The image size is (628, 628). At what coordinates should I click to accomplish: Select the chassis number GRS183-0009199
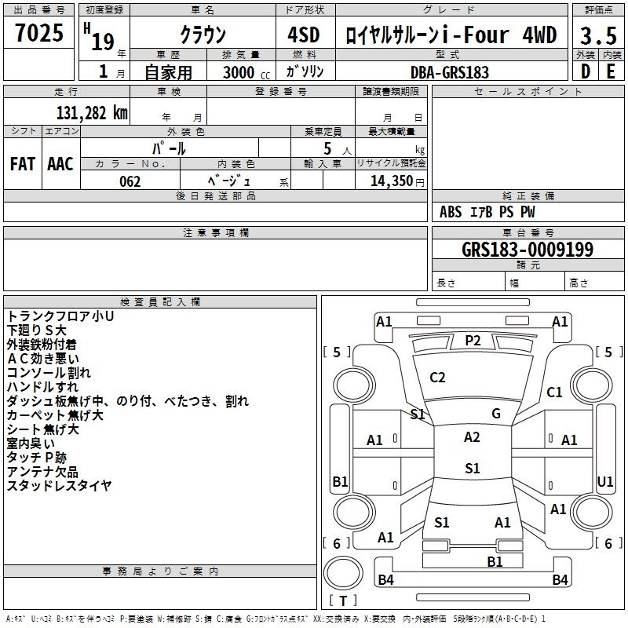528,250
